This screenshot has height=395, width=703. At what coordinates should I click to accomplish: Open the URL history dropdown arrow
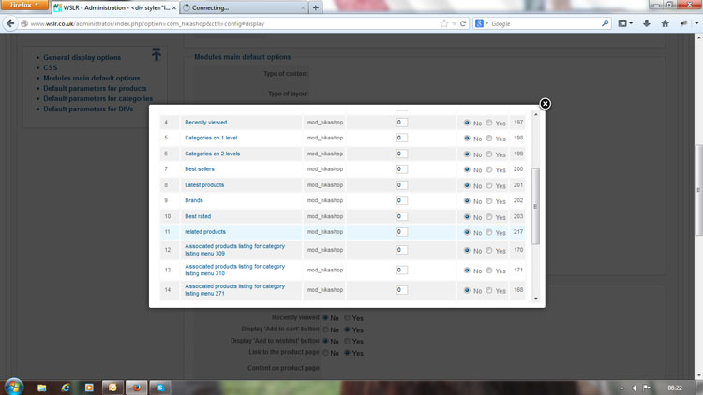coord(454,23)
